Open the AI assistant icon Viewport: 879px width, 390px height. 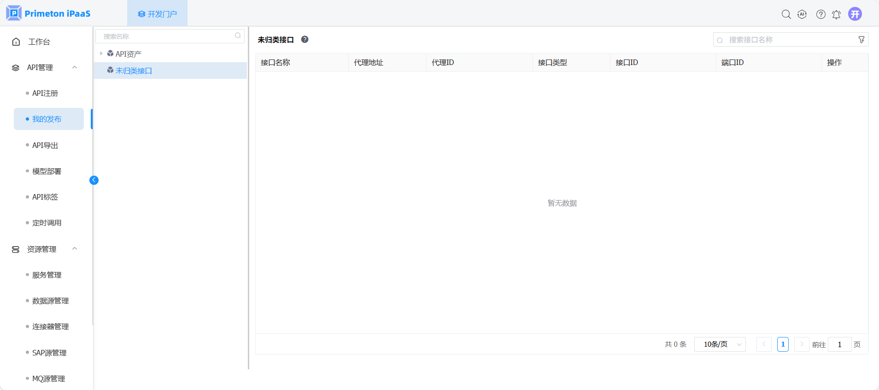coord(802,14)
